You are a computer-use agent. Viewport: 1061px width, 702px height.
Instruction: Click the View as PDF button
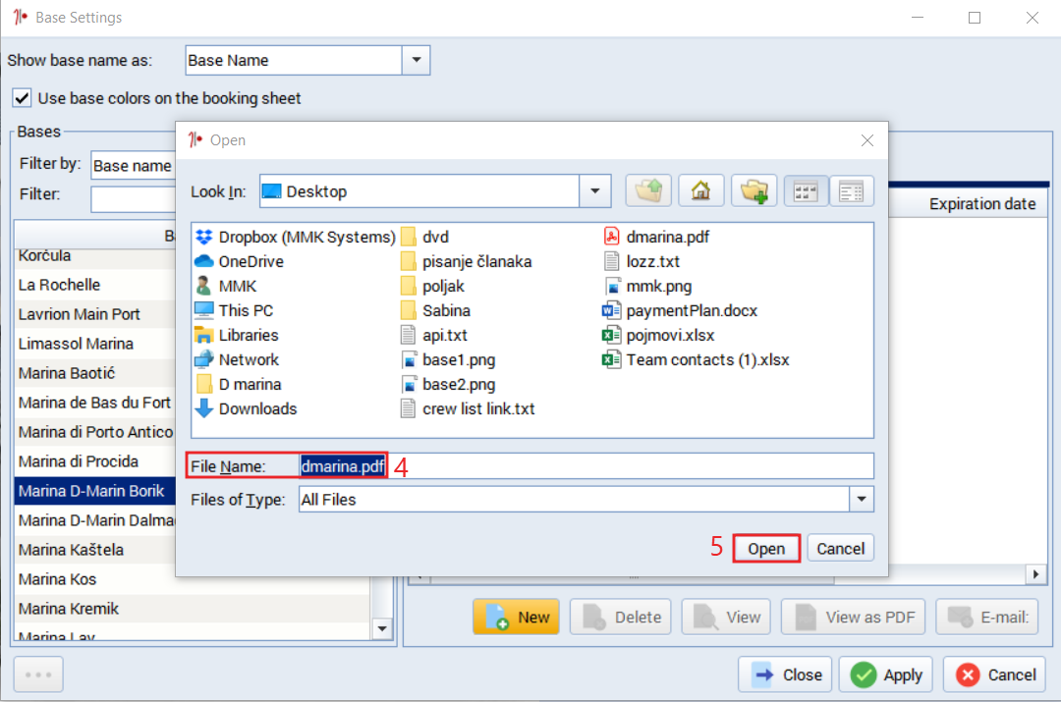coord(854,617)
